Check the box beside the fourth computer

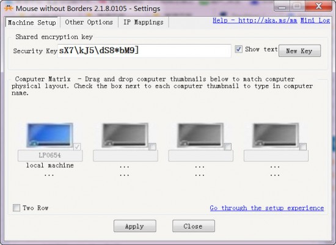point(303,147)
